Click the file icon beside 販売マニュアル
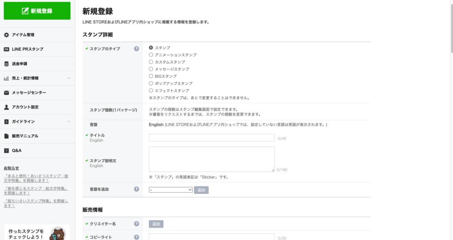Viewport: 453px width, 240px height. (6, 136)
